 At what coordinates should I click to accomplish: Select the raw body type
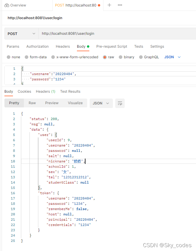coord(108,57)
